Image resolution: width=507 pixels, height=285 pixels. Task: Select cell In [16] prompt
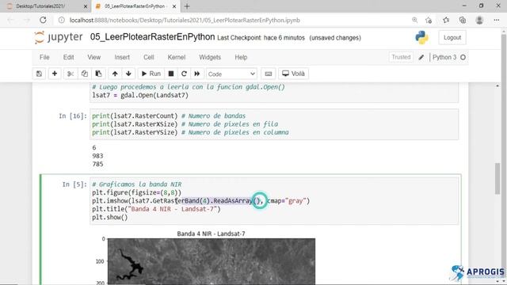tap(73, 116)
